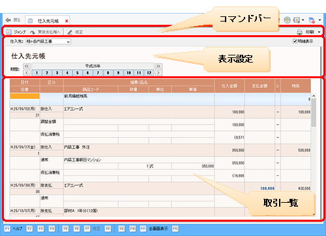Select month 8 in the period bar
Image resolution: width=326 pixels, height=236 pixels.
tap(108, 73)
